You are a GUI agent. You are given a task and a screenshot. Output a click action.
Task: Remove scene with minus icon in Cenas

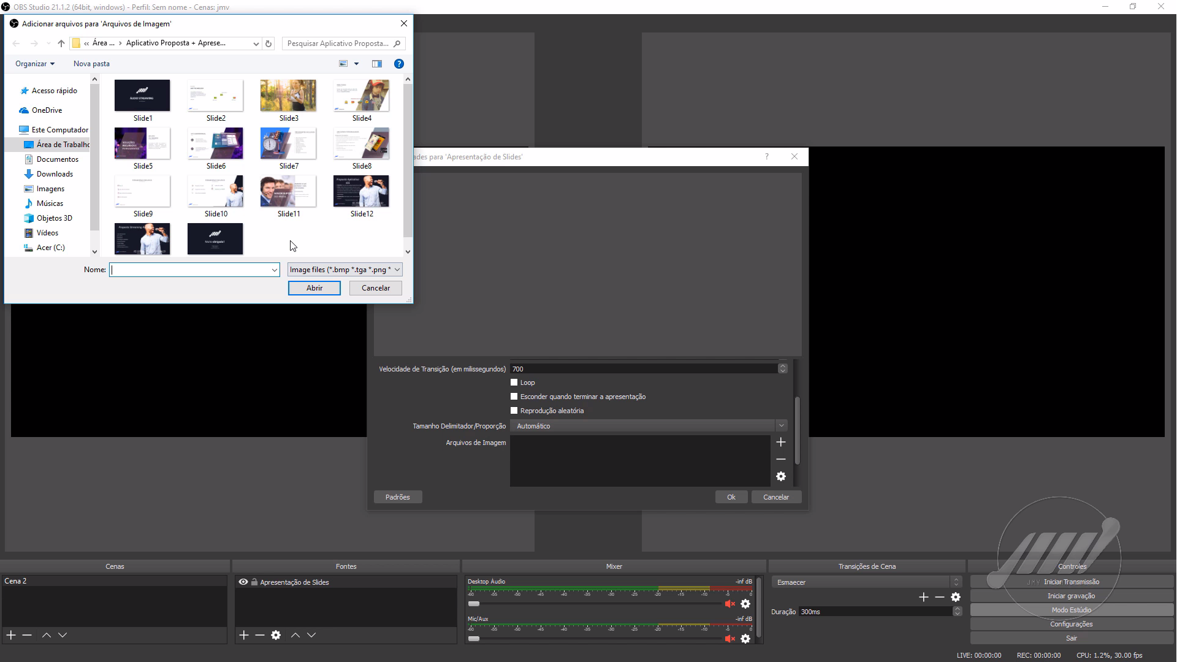(x=27, y=635)
